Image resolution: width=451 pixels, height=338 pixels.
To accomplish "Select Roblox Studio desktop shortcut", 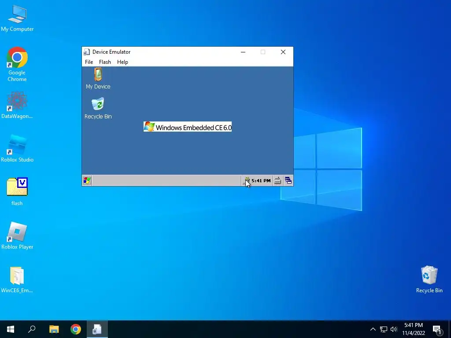I will pos(17,149).
